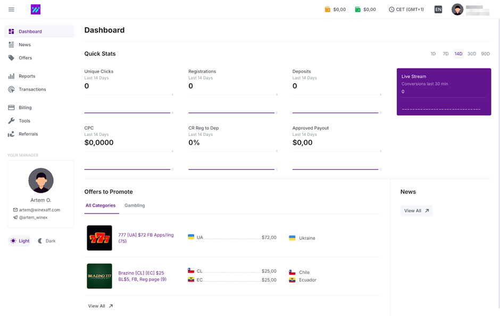Switch to the Gambling category tab

point(135,206)
